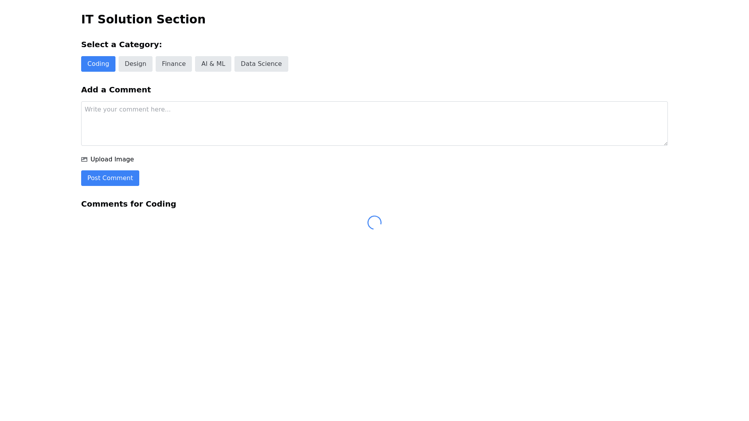Switch to the Design category
Image resolution: width=749 pixels, height=421 pixels.
[x=135, y=64]
